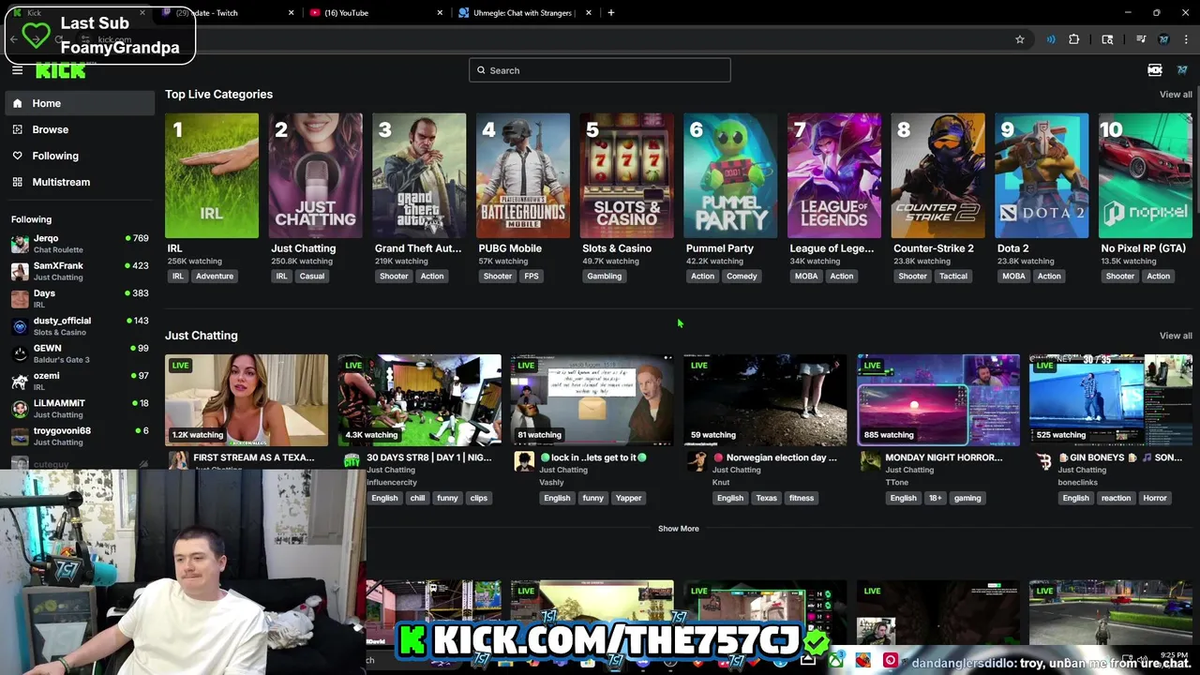The width and height of the screenshot is (1200, 675).
Task: Expand Just Chatting with Show More
Action: 679,529
